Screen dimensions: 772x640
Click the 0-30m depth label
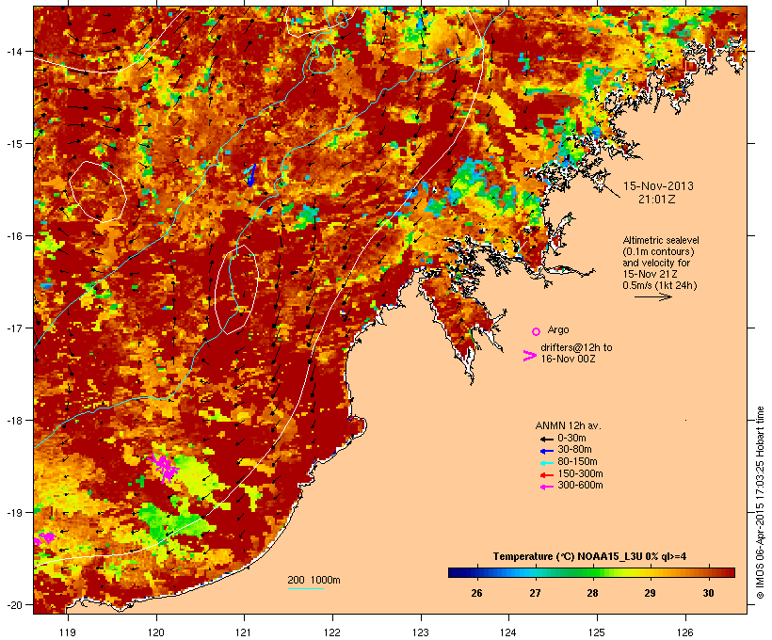(x=571, y=439)
